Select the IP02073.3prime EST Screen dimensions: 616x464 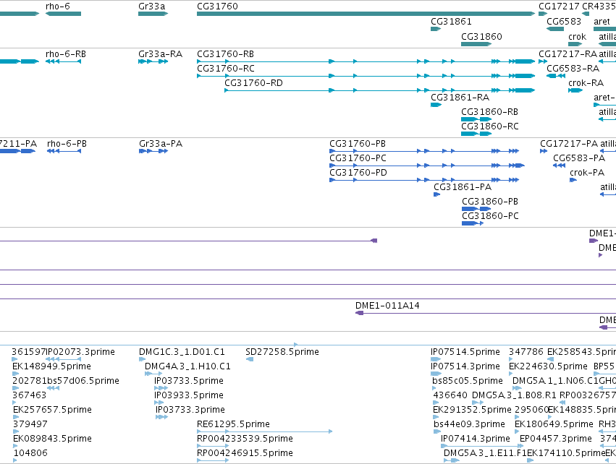(x=63, y=359)
